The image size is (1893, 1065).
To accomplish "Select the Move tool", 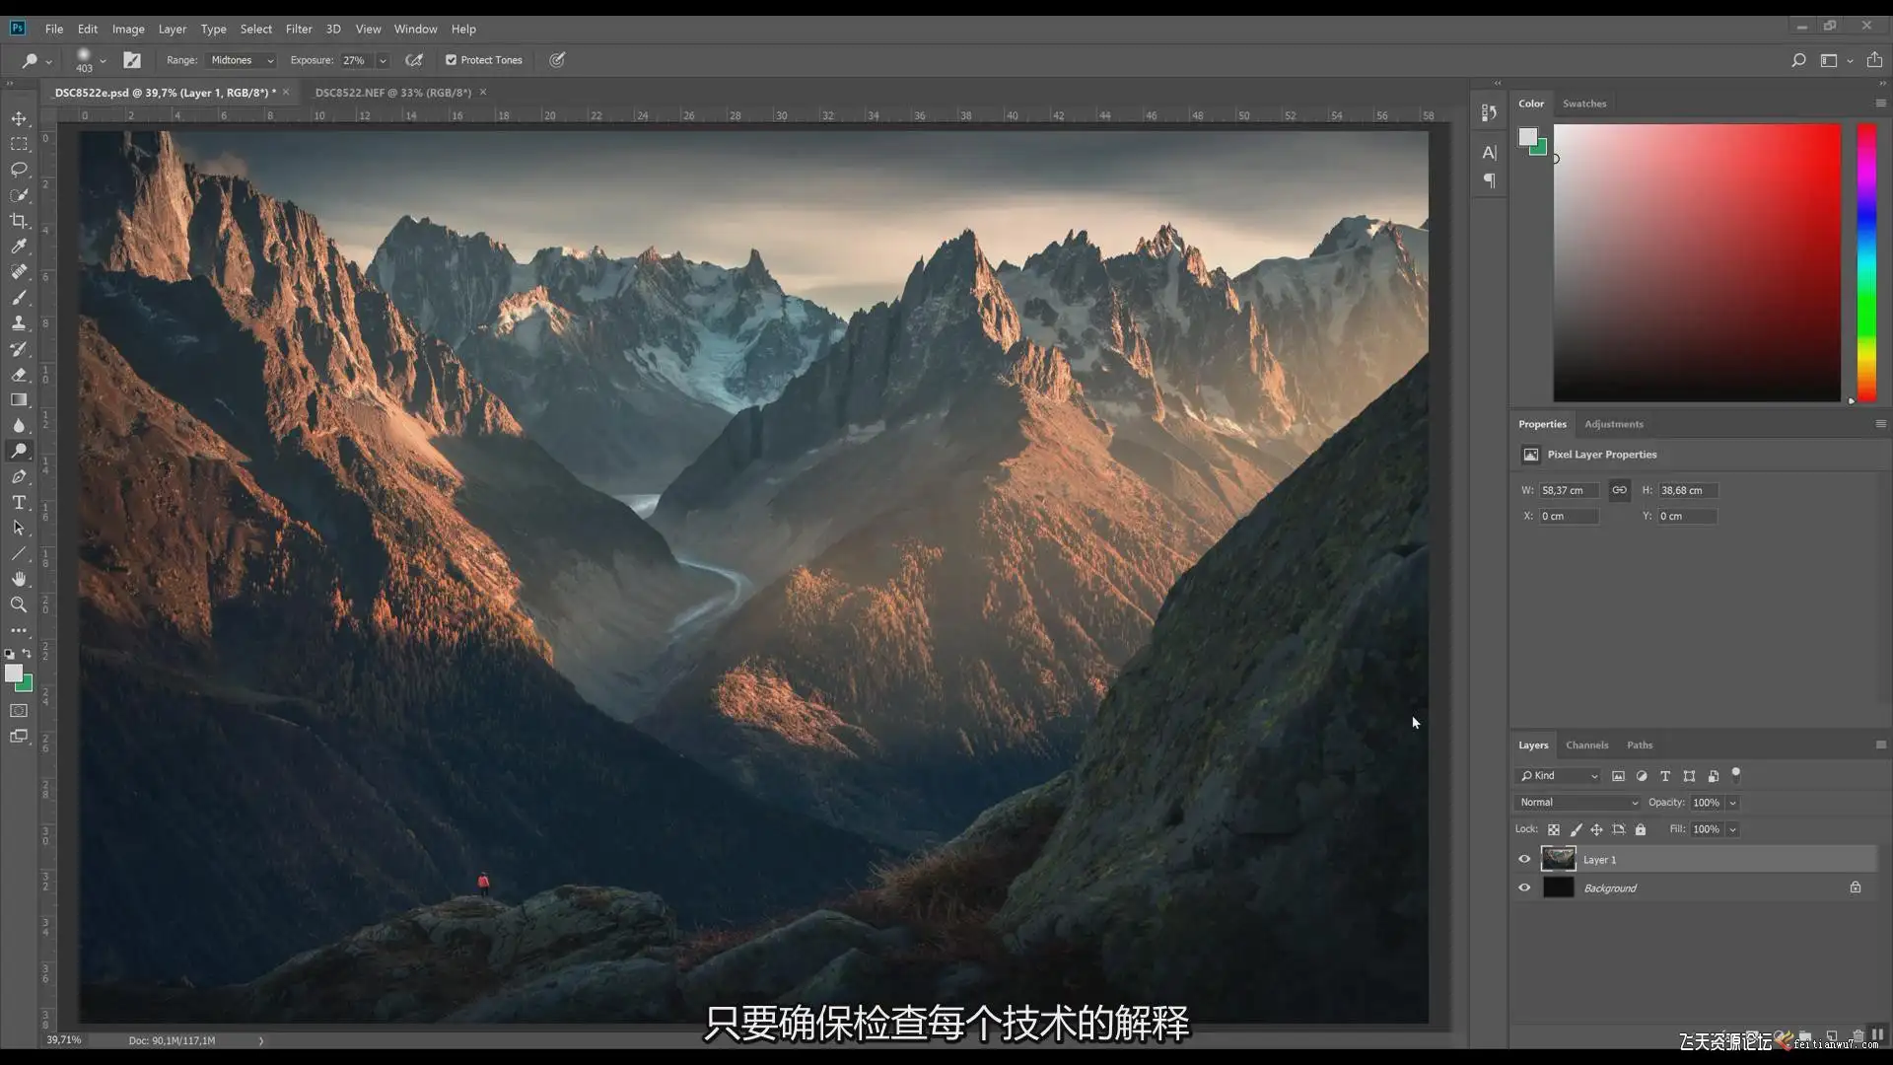I will click(19, 118).
